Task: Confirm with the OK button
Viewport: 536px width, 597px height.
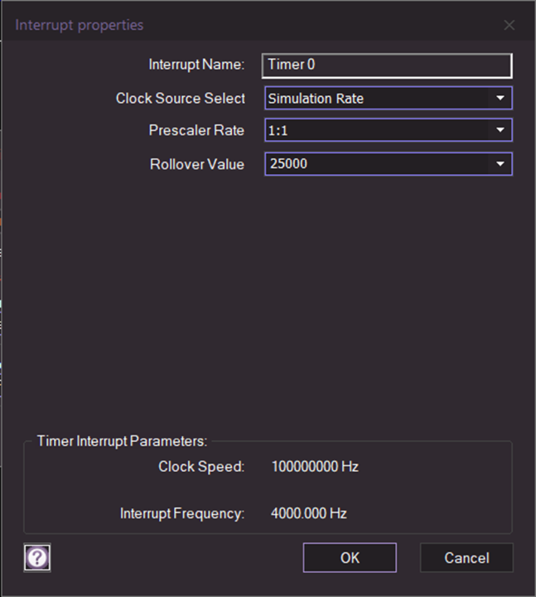Action: tap(350, 558)
